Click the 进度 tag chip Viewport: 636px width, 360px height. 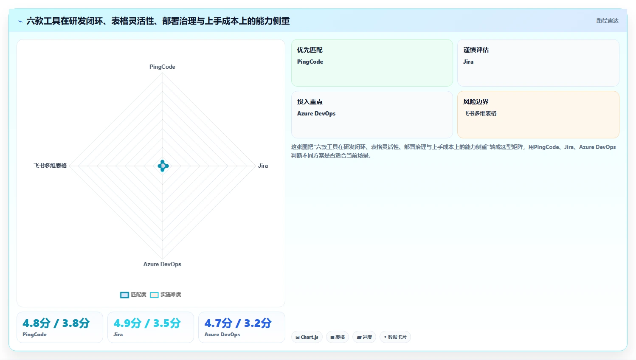(x=364, y=337)
